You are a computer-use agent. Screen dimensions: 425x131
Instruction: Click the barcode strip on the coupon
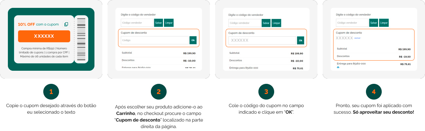[81, 39]
